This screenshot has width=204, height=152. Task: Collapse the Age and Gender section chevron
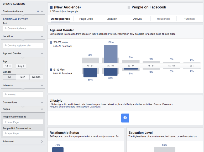coord(42,53)
